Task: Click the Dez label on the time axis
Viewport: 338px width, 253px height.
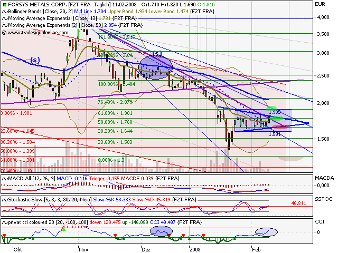Action: pyautogui.click(x=146, y=249)
